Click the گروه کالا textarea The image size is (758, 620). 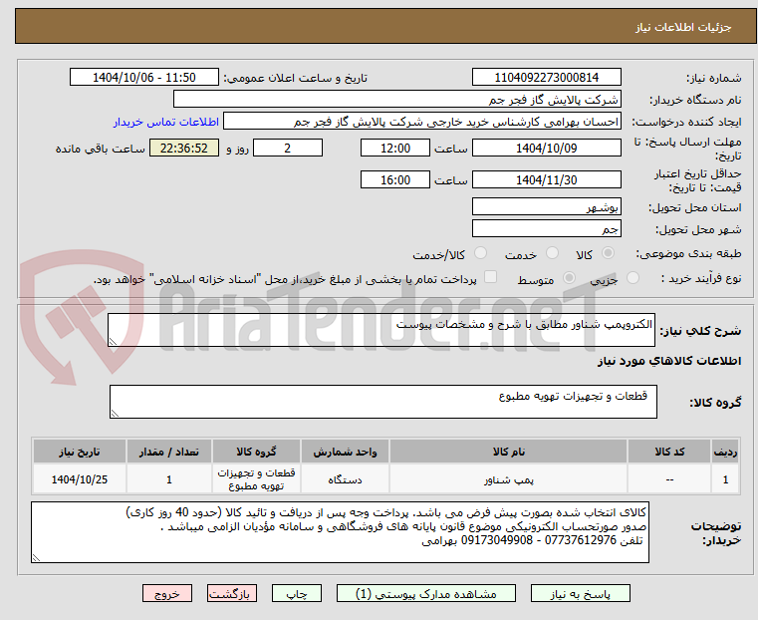click(x=382, y=402)
